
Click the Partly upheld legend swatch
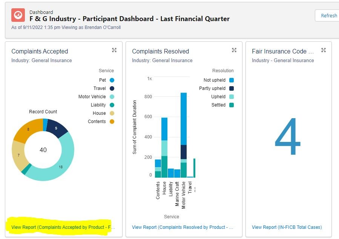[x=231, y=88]
